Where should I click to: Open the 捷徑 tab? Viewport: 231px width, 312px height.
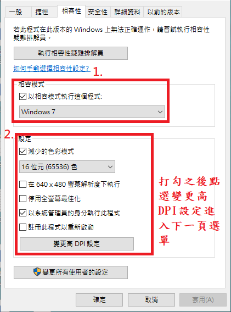pyautogui.click(x=42, y=12)
